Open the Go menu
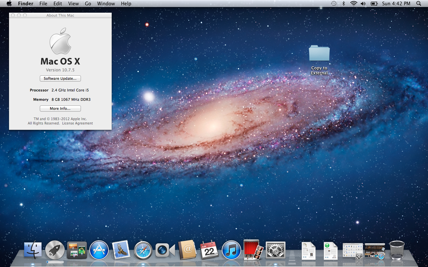Image resolution: width=428 pixels, height=267 pixels. pos(88,4)
